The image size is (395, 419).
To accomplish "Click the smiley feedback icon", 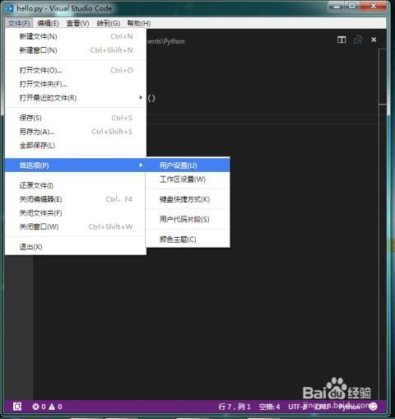I will (x=373, y=407).
